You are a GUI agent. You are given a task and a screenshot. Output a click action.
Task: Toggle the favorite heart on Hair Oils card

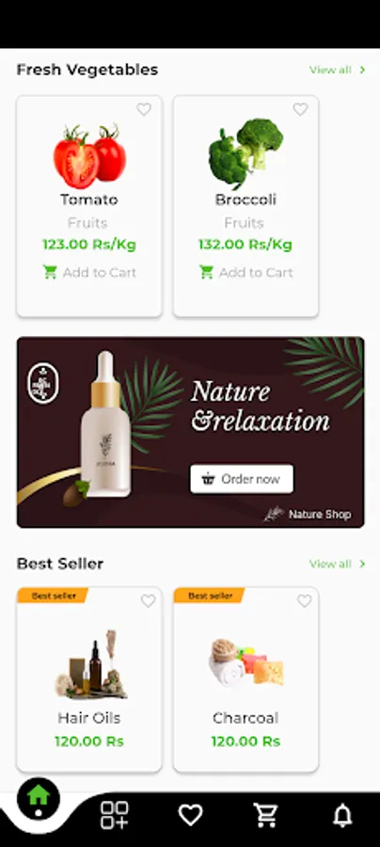pos(148,600)
